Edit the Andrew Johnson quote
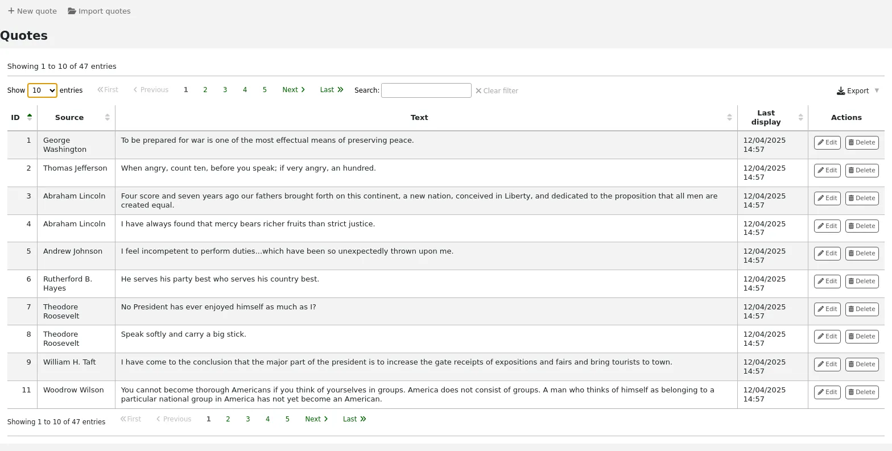 coord(827,254)
